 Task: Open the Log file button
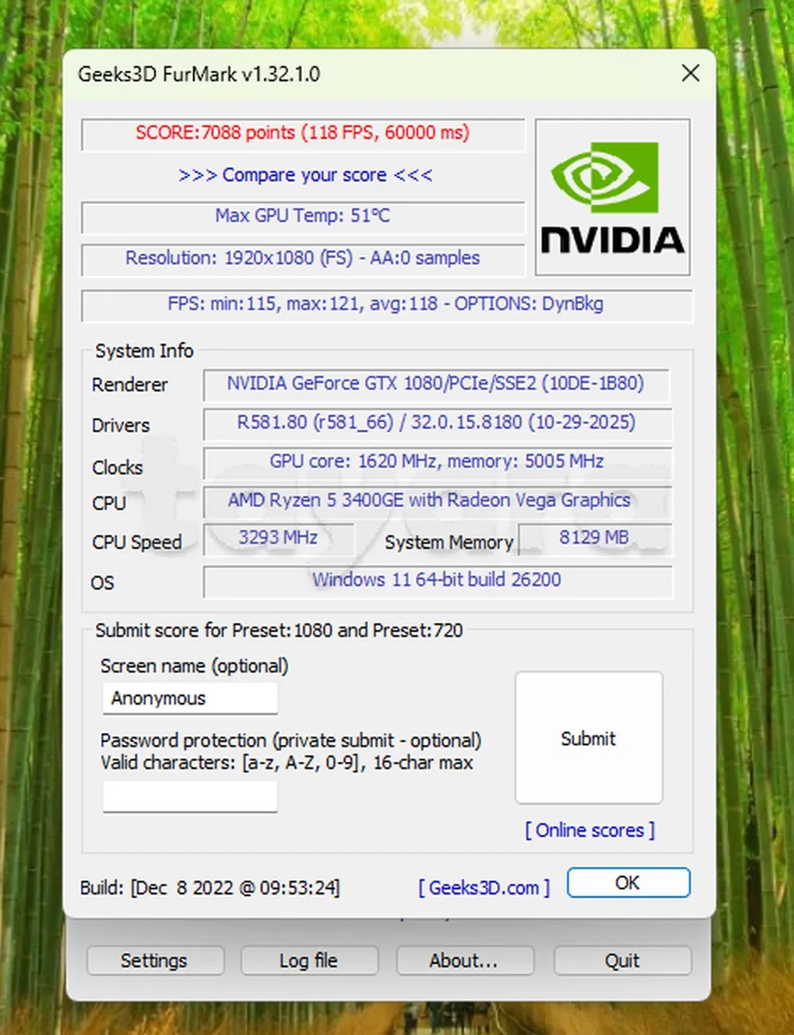[x=309, y=960]
